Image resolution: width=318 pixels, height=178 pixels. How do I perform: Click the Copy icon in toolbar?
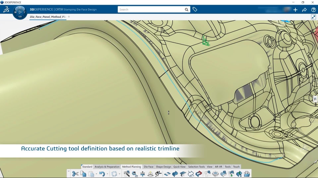pos(83,174)
